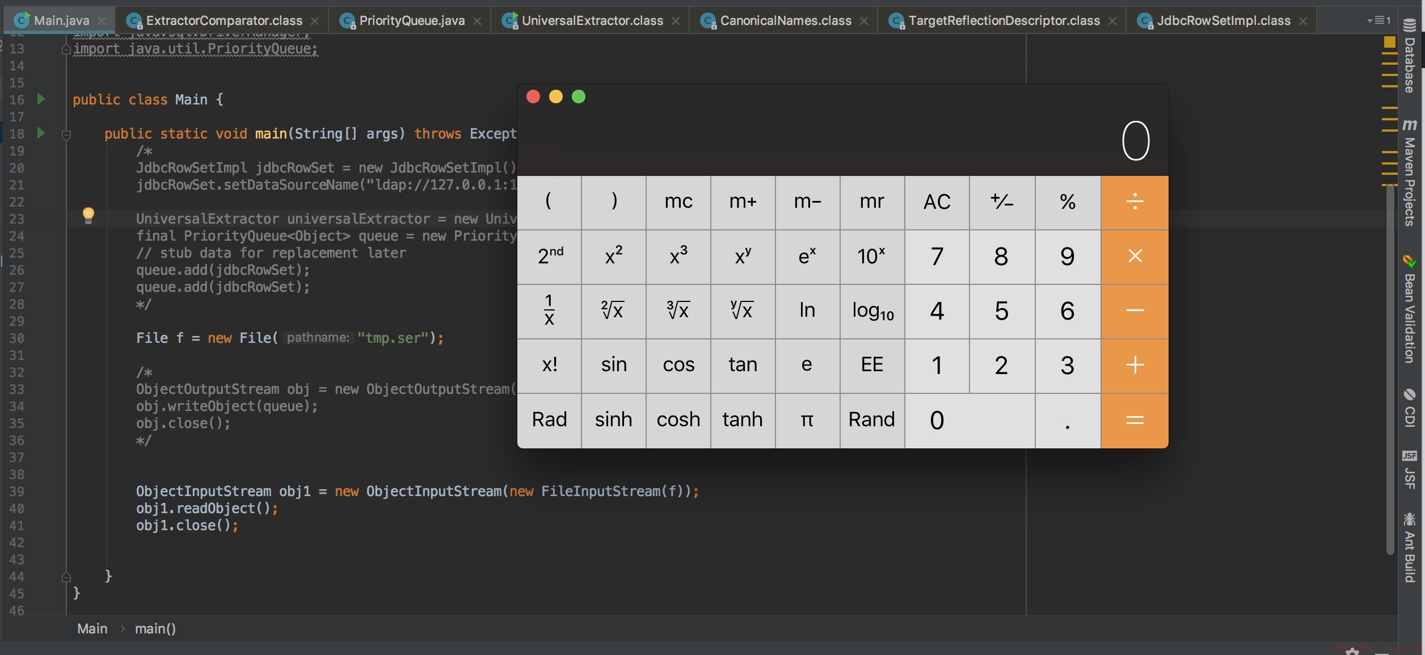Image resolution: width=1425 pixels, height=655 pixels.
Task: Toggle the 2nd function key on Calculator
Action: 550,257
